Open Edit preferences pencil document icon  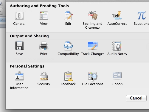(x=68, y=16)
